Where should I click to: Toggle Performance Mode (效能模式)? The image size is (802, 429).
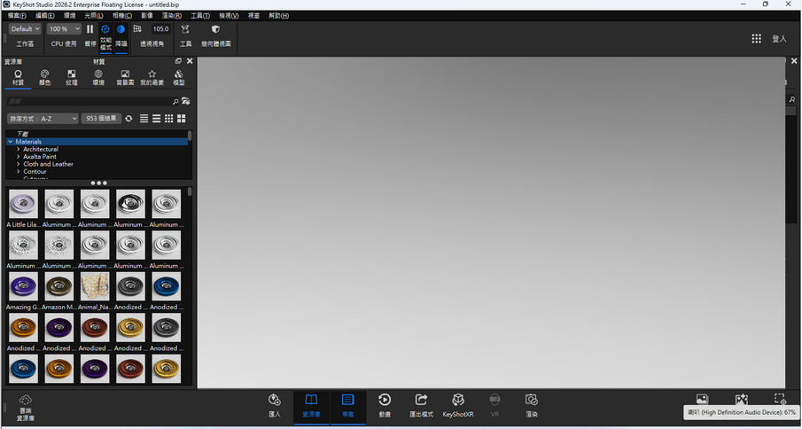coord(105,36)
